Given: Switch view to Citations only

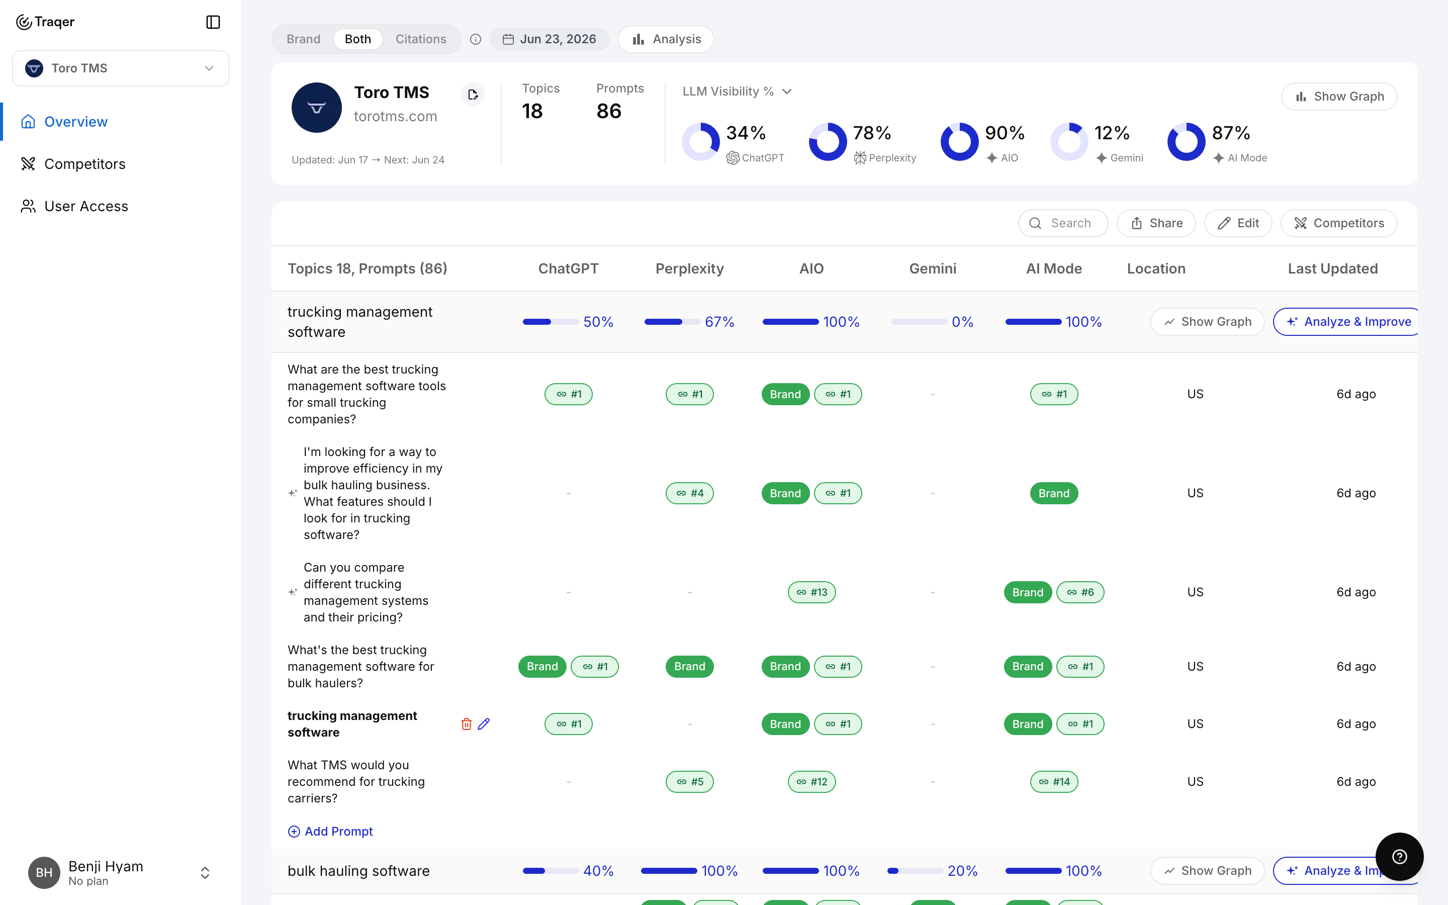Looking at the screenshot, I should pyautogui.click(x=421, y=39).
